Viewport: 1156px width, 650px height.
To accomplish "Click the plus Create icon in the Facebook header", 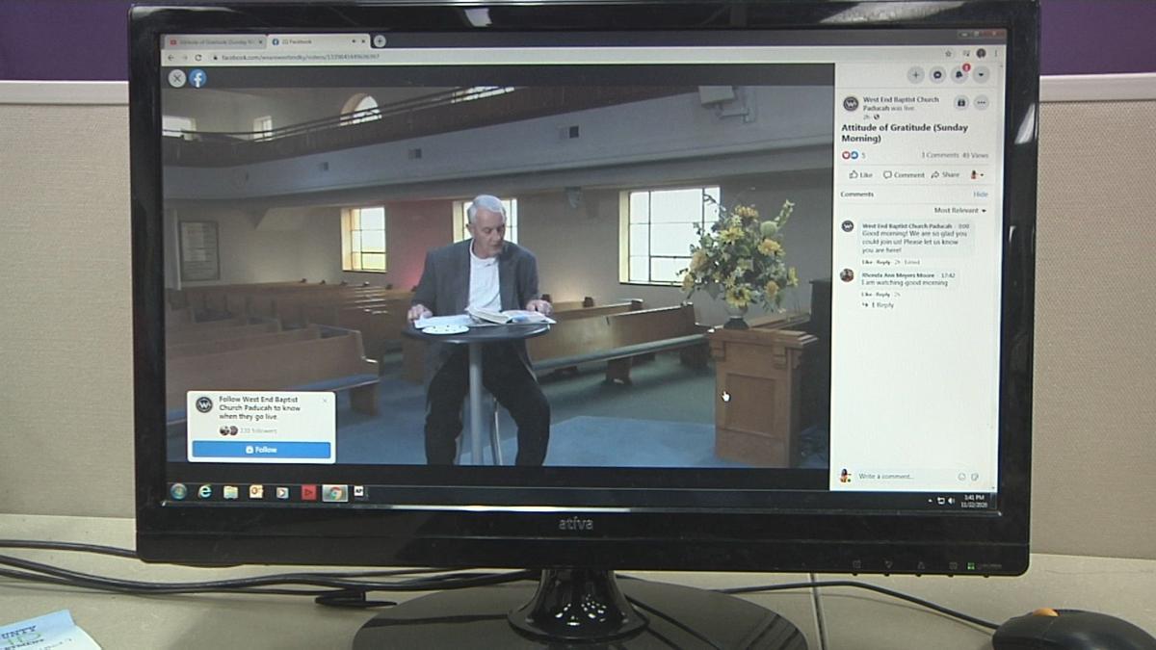I will coord(915,75).
